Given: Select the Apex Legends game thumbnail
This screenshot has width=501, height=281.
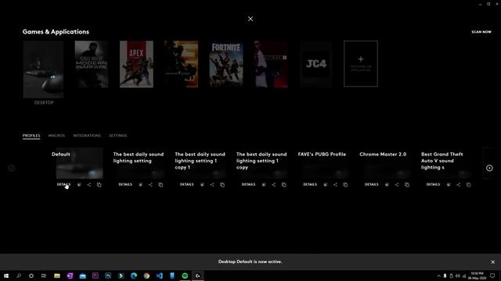Looking at the screenshot, I should pos(136,64).
